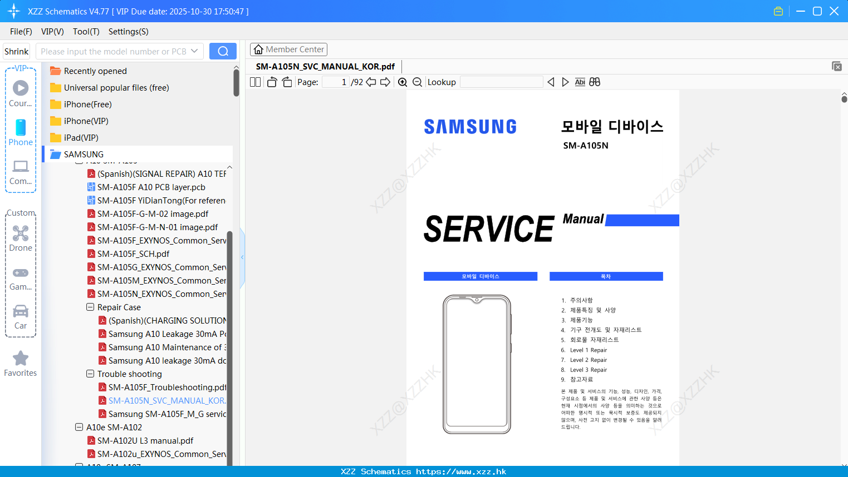Collapse the side panel with divider handle
Viewport: 848px width, 477px height.
pos(242,257)
